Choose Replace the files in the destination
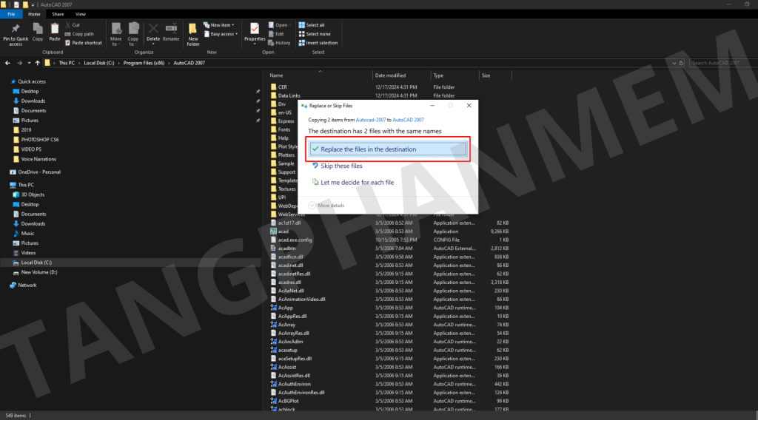Screen dimensions: 758x426 pyautogui.click(x=368, y=149)
